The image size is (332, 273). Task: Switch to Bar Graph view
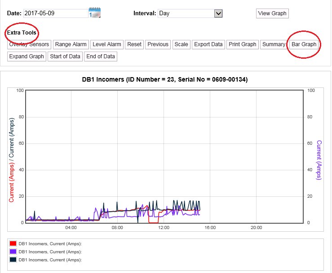point(304,44)
